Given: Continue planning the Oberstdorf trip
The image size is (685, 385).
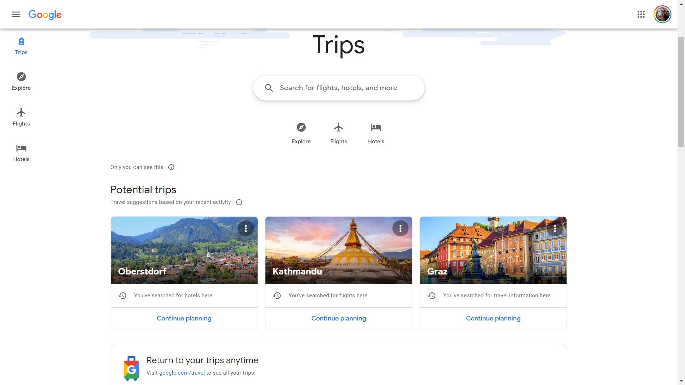Looking at the screenshot, I should coord(184,318).
